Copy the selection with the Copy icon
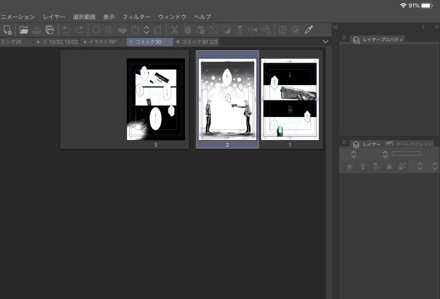 pyautogui.click(x=188, y=30)
